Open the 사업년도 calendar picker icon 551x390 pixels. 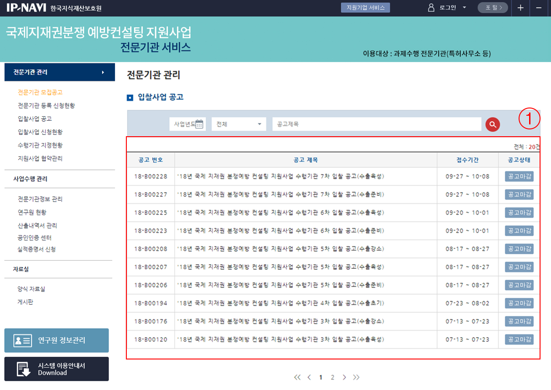point(199,124)
